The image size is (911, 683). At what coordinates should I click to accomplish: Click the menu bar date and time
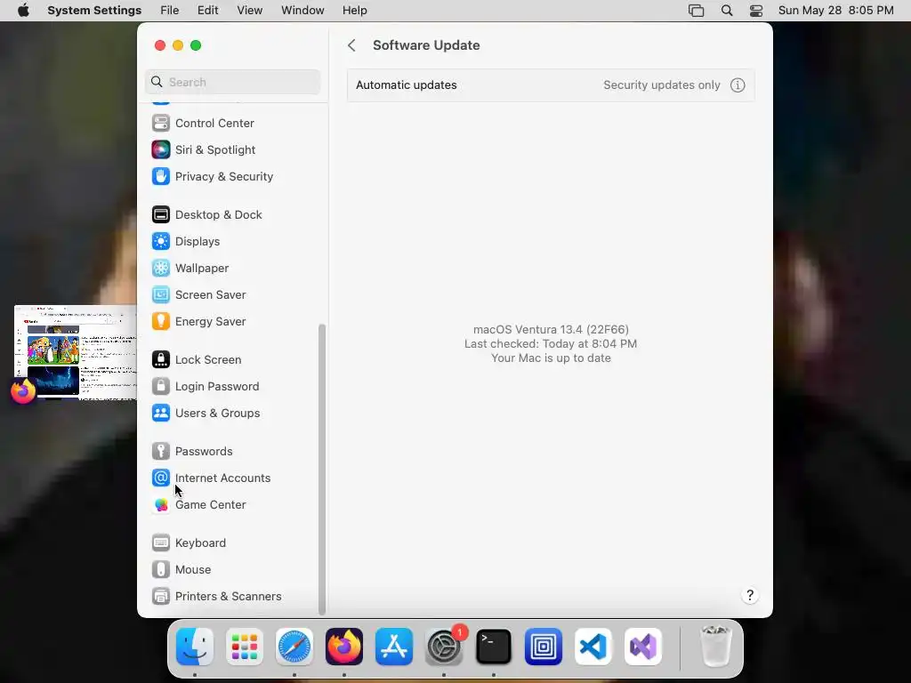click(835, 11)
